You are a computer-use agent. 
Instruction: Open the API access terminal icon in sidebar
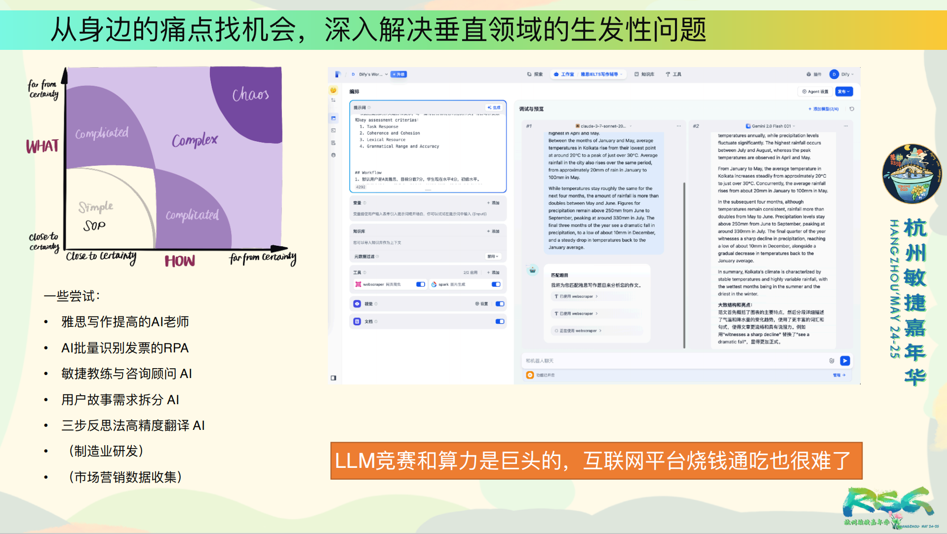(x=333, y=131)
